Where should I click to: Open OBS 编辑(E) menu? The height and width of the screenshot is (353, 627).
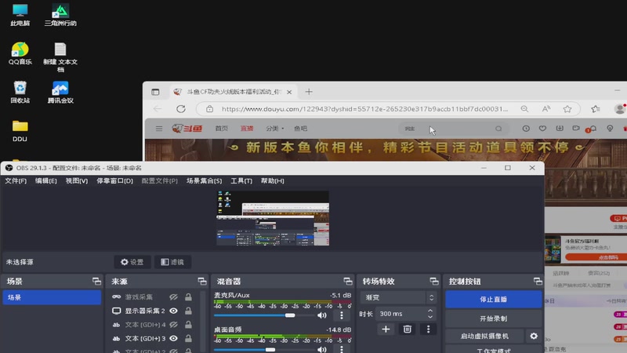(46, 181)
